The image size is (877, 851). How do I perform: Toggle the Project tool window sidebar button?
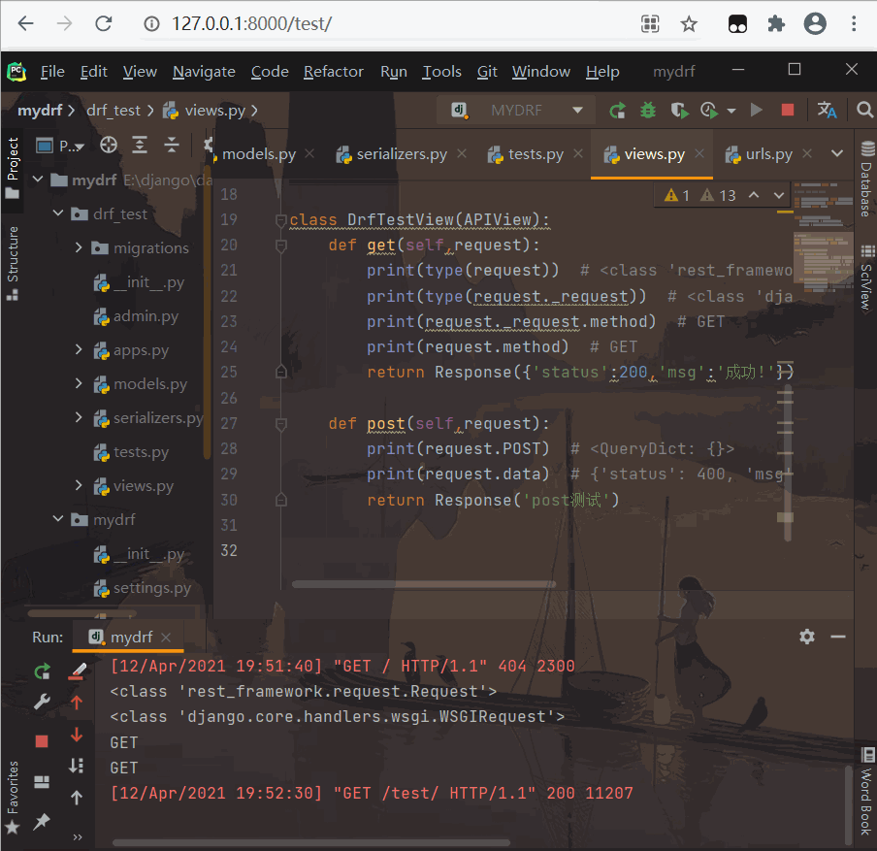point(13,167)
